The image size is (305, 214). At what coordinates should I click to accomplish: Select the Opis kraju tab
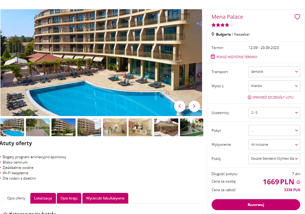point(69,198)
